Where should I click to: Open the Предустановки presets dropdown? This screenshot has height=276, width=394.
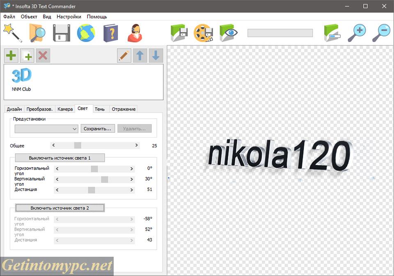pyautogui.click(x=46, y=129)
